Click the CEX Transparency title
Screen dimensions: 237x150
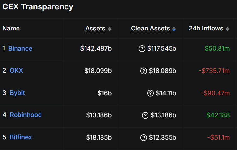tap(38, 7)
